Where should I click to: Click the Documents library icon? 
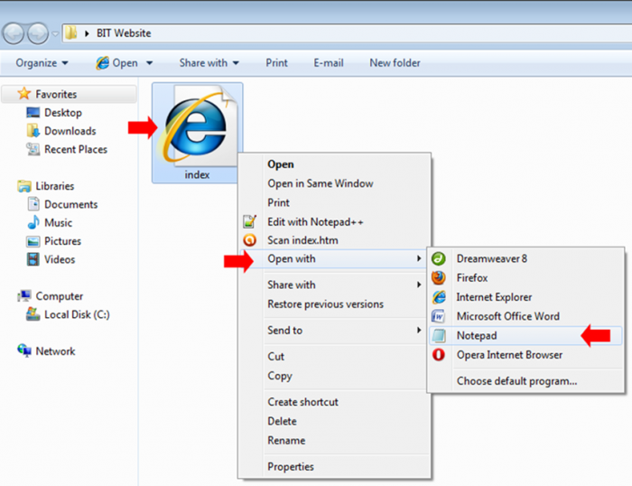pyautogui.click(x=33, y=204)
